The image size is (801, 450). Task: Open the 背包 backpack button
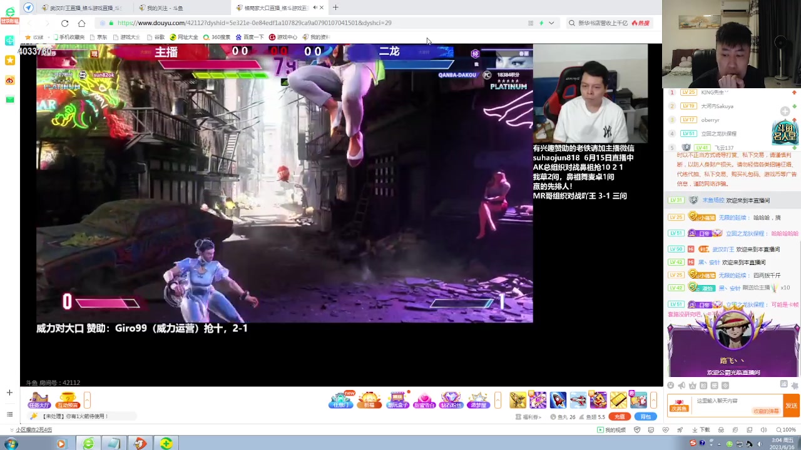click(x=646, y=417)
